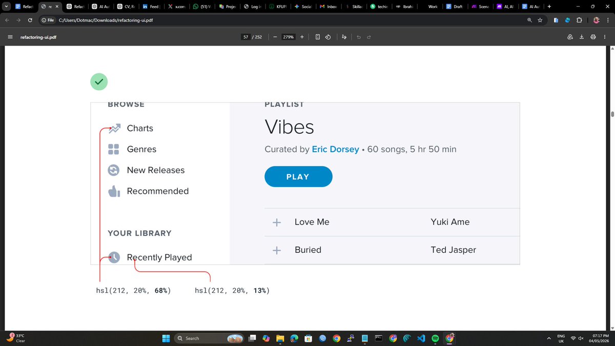Switch to the KFUPM tab
The image size is (615, 346).
(x=278, y=7)
